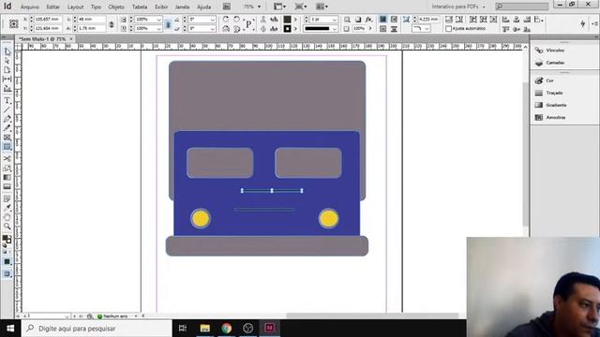The height and width of the screenshot is (337, 600).
Task: Select the Pen tool
Action: 7,119
